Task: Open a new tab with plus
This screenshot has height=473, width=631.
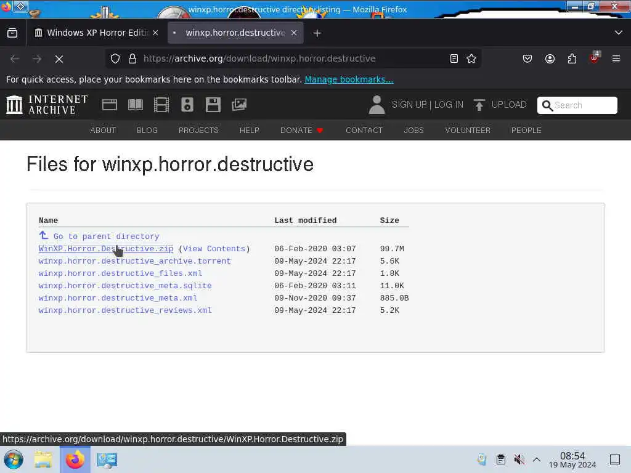Action: click(317, 33)
